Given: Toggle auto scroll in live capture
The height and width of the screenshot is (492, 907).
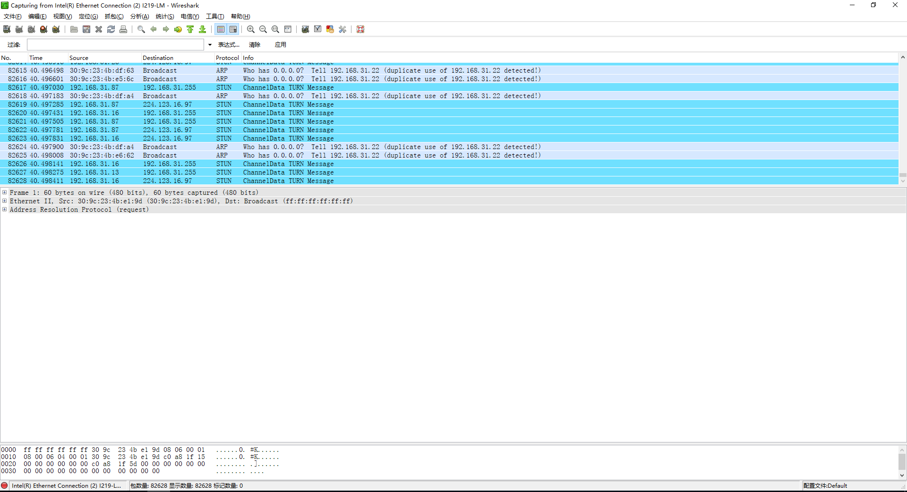Looking at the screenshot, I should [233, 29].
